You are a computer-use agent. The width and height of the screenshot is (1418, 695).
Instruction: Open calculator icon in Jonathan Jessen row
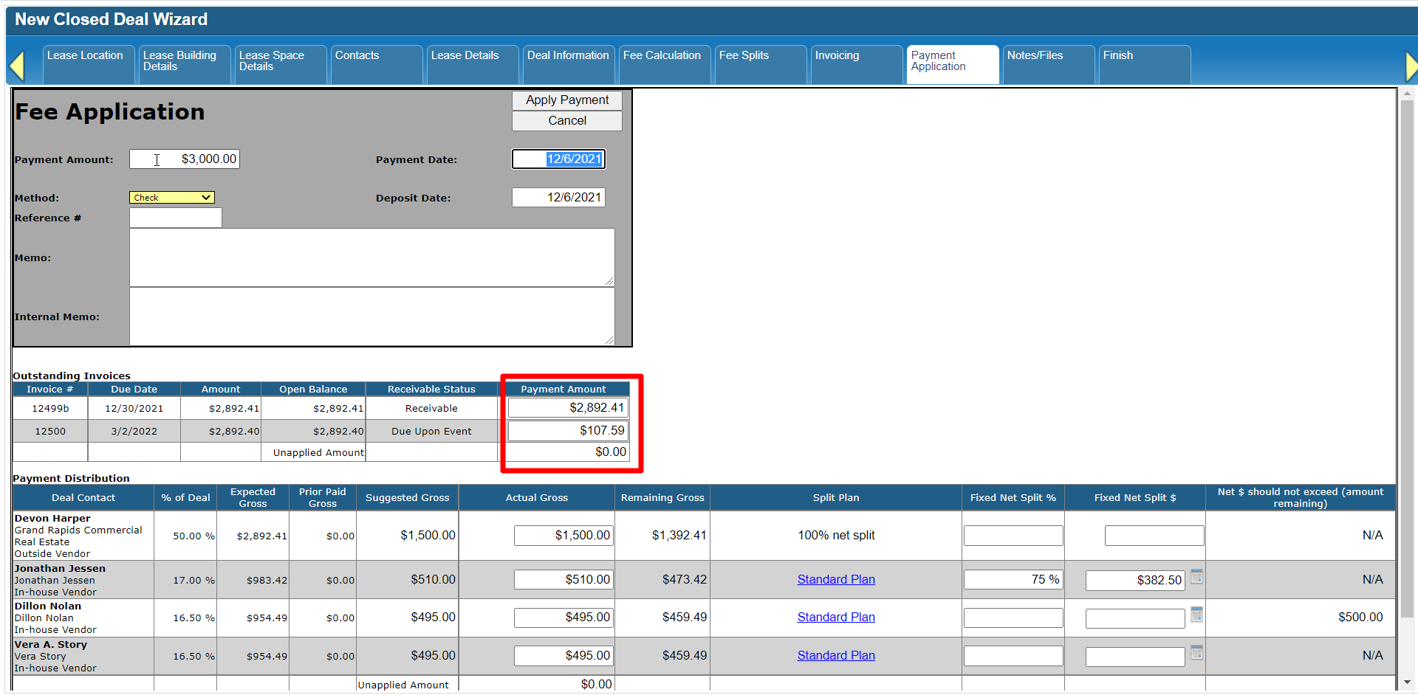pyautogui.click(x=1196, y=577)
